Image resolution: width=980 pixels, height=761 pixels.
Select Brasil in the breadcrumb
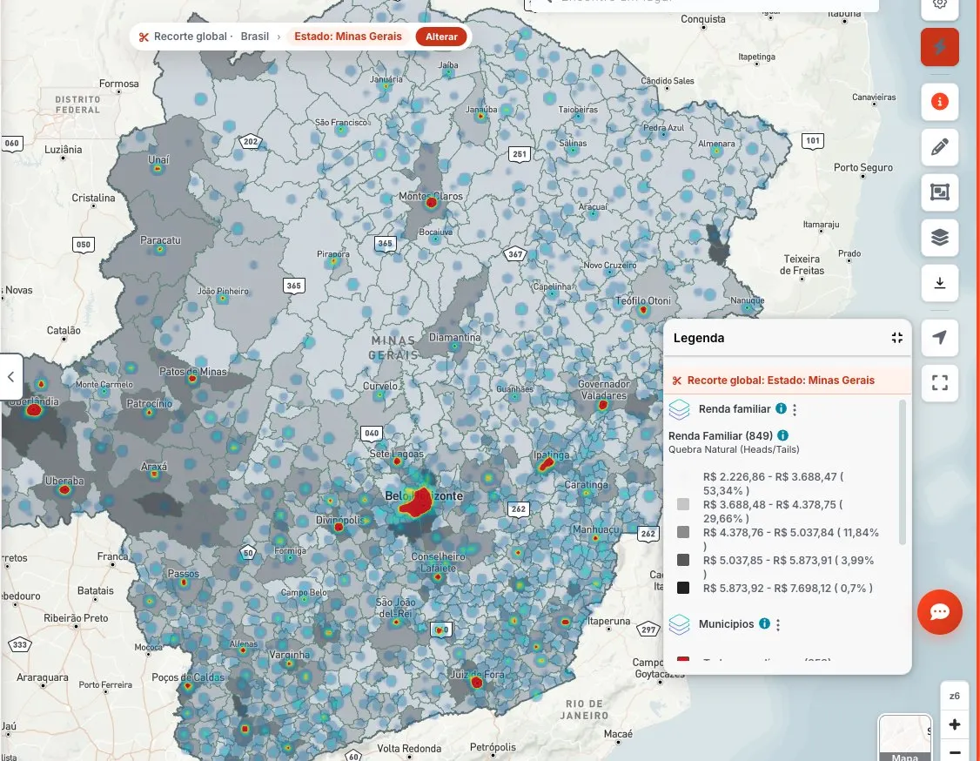(254, 37)
